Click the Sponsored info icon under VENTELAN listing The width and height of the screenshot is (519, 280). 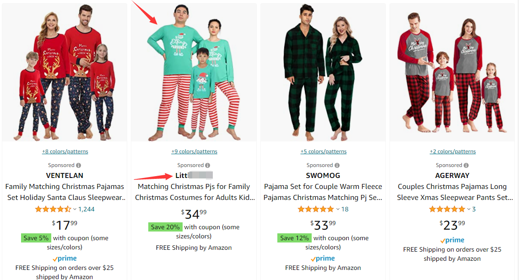point(79,166)
